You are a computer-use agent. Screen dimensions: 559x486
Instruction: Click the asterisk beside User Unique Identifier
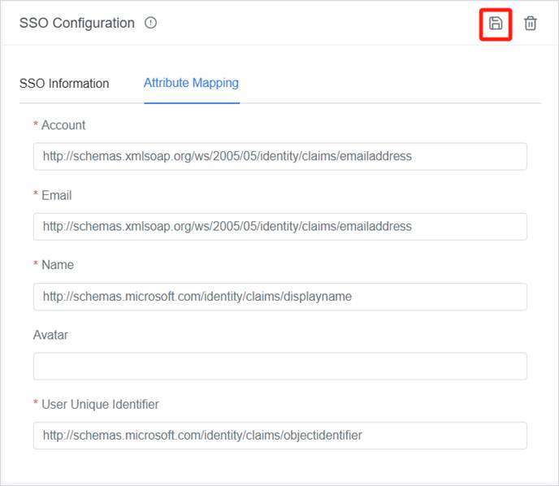36,405
